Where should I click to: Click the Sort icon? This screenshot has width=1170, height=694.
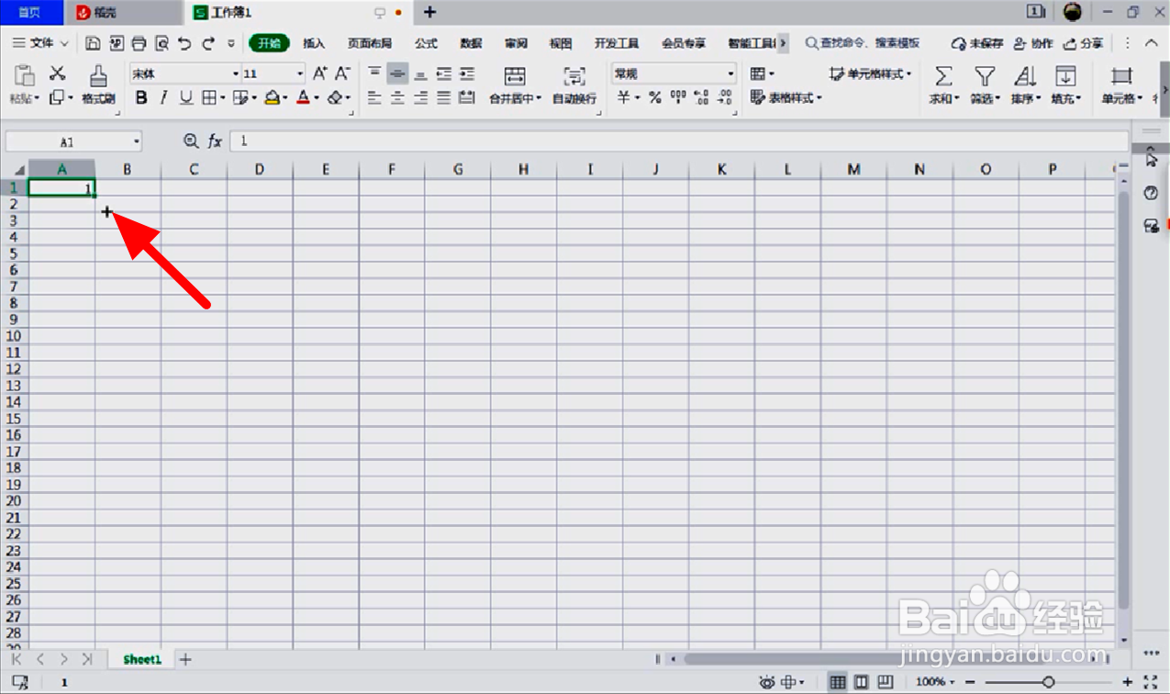1025,76
